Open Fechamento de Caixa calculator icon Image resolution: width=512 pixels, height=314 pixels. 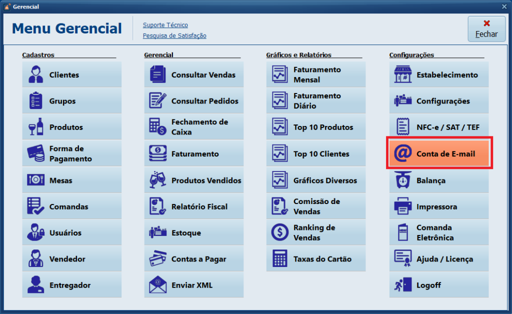click(x=157, y=127)
